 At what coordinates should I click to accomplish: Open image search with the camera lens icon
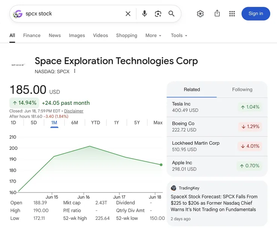[x=158, y=13]
